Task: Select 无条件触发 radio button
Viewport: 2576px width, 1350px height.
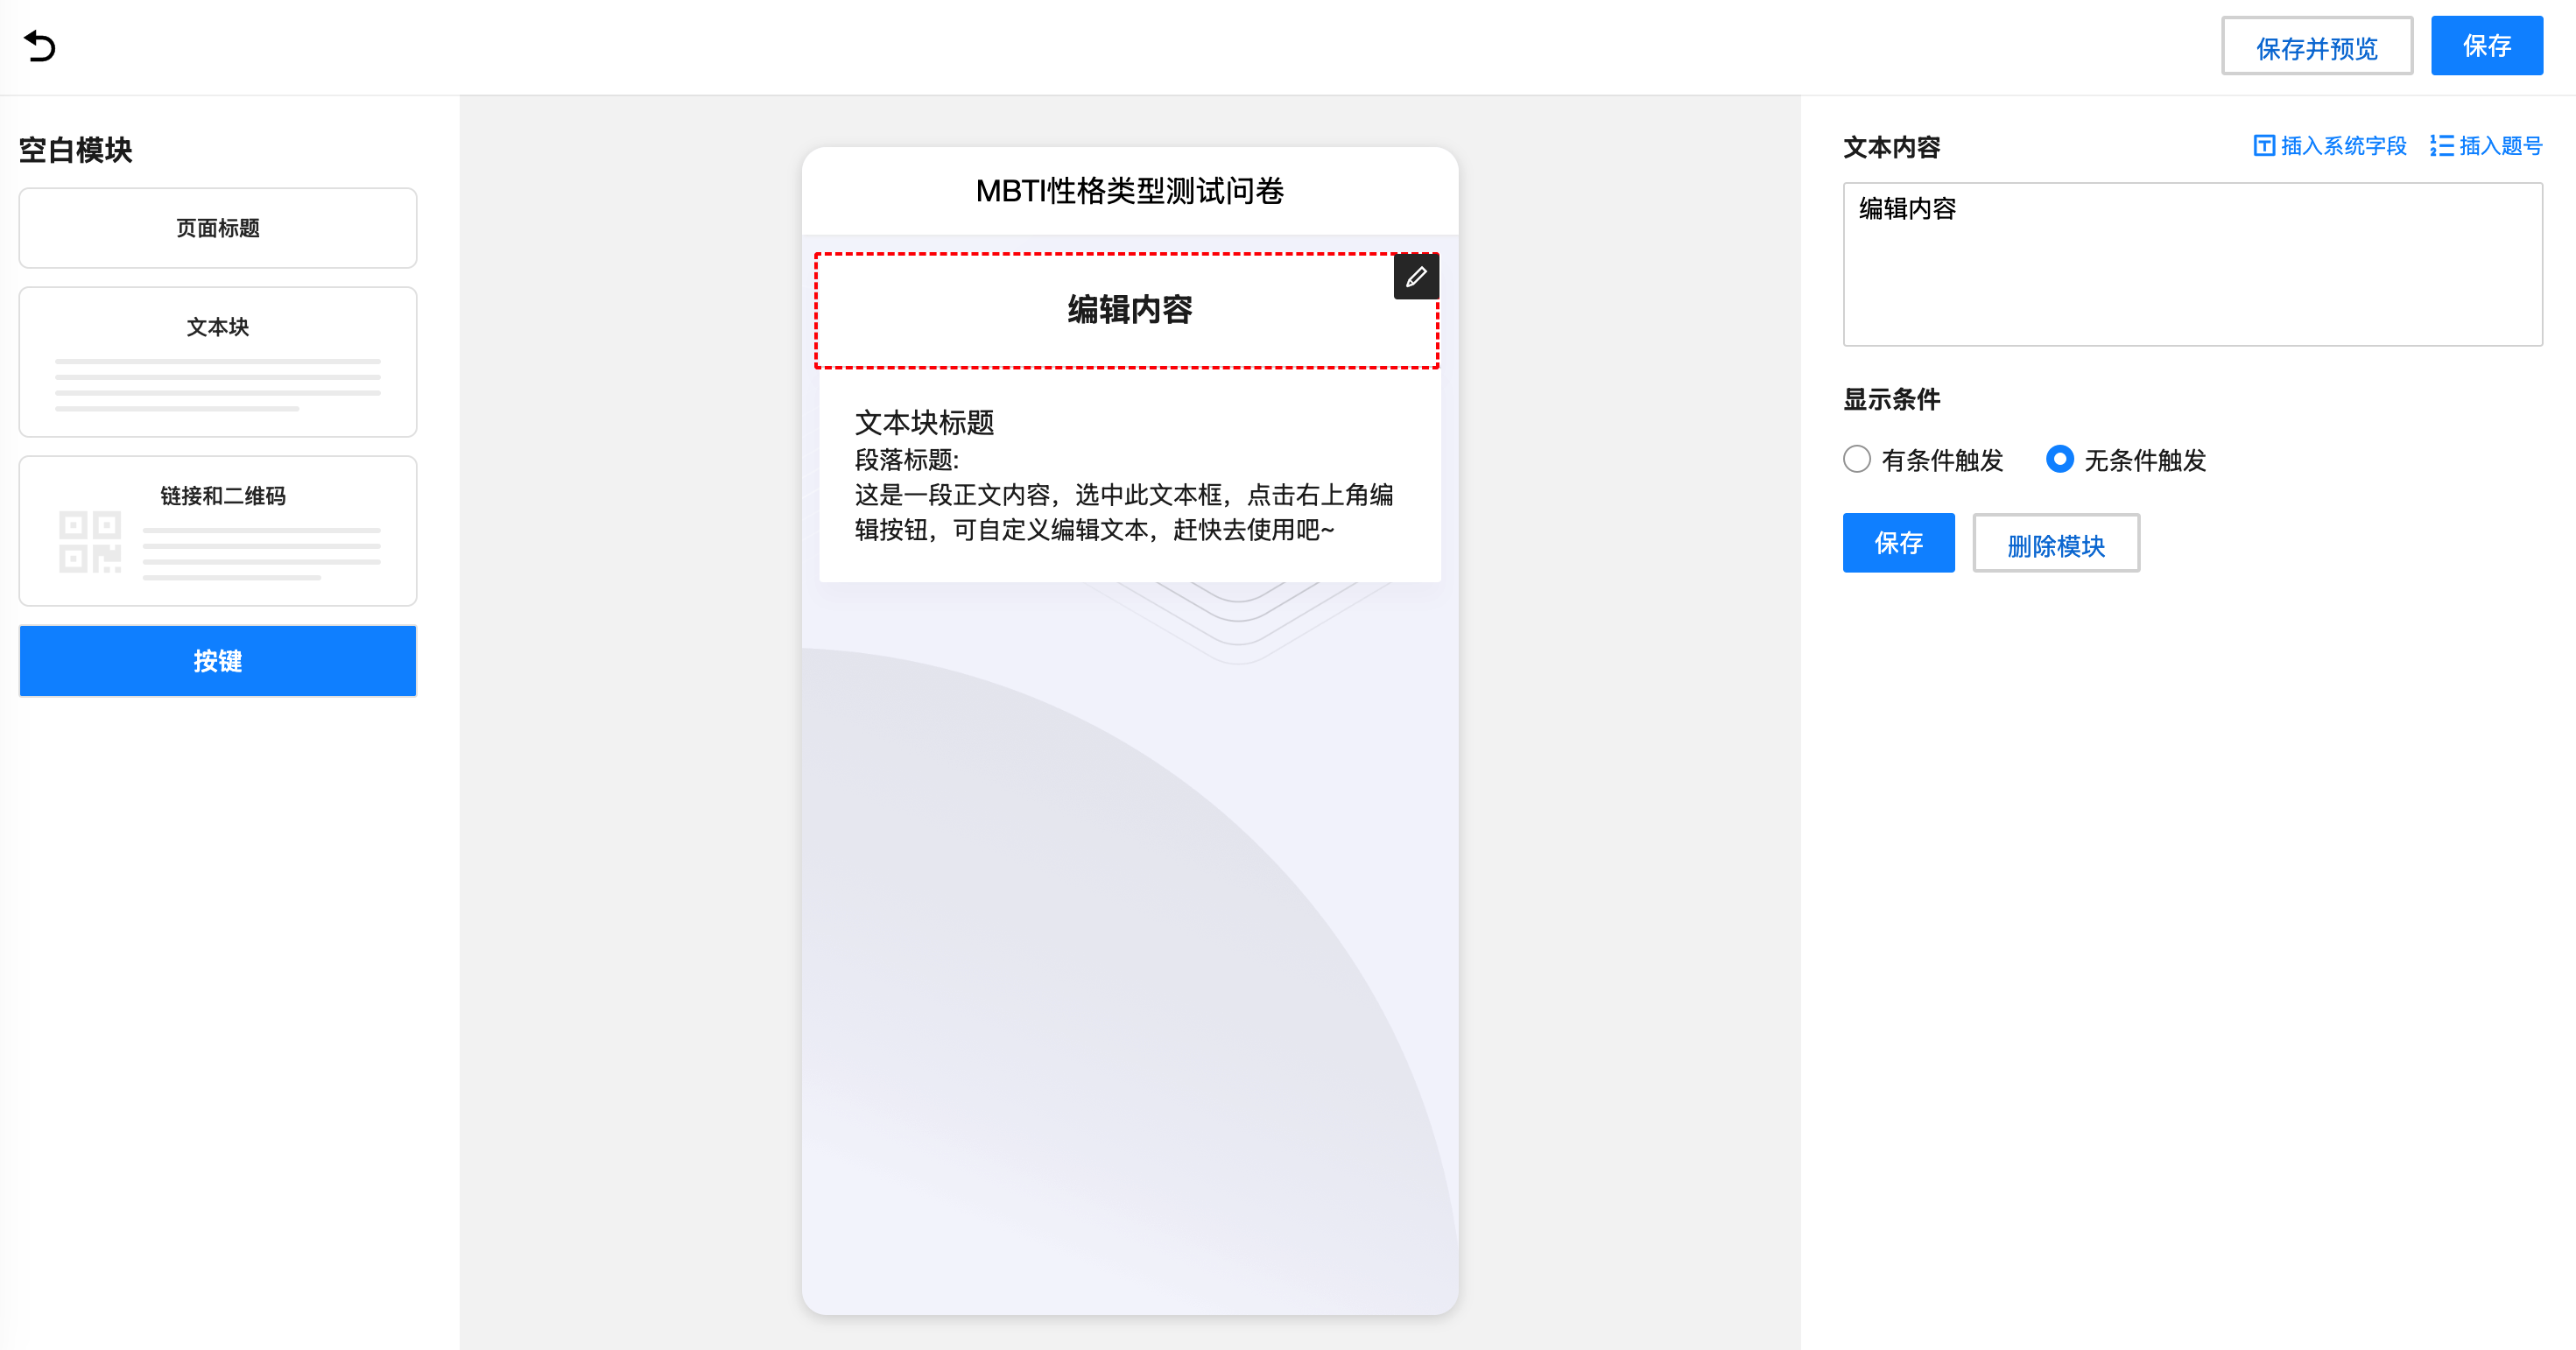Action: [x=2059, y=459]
